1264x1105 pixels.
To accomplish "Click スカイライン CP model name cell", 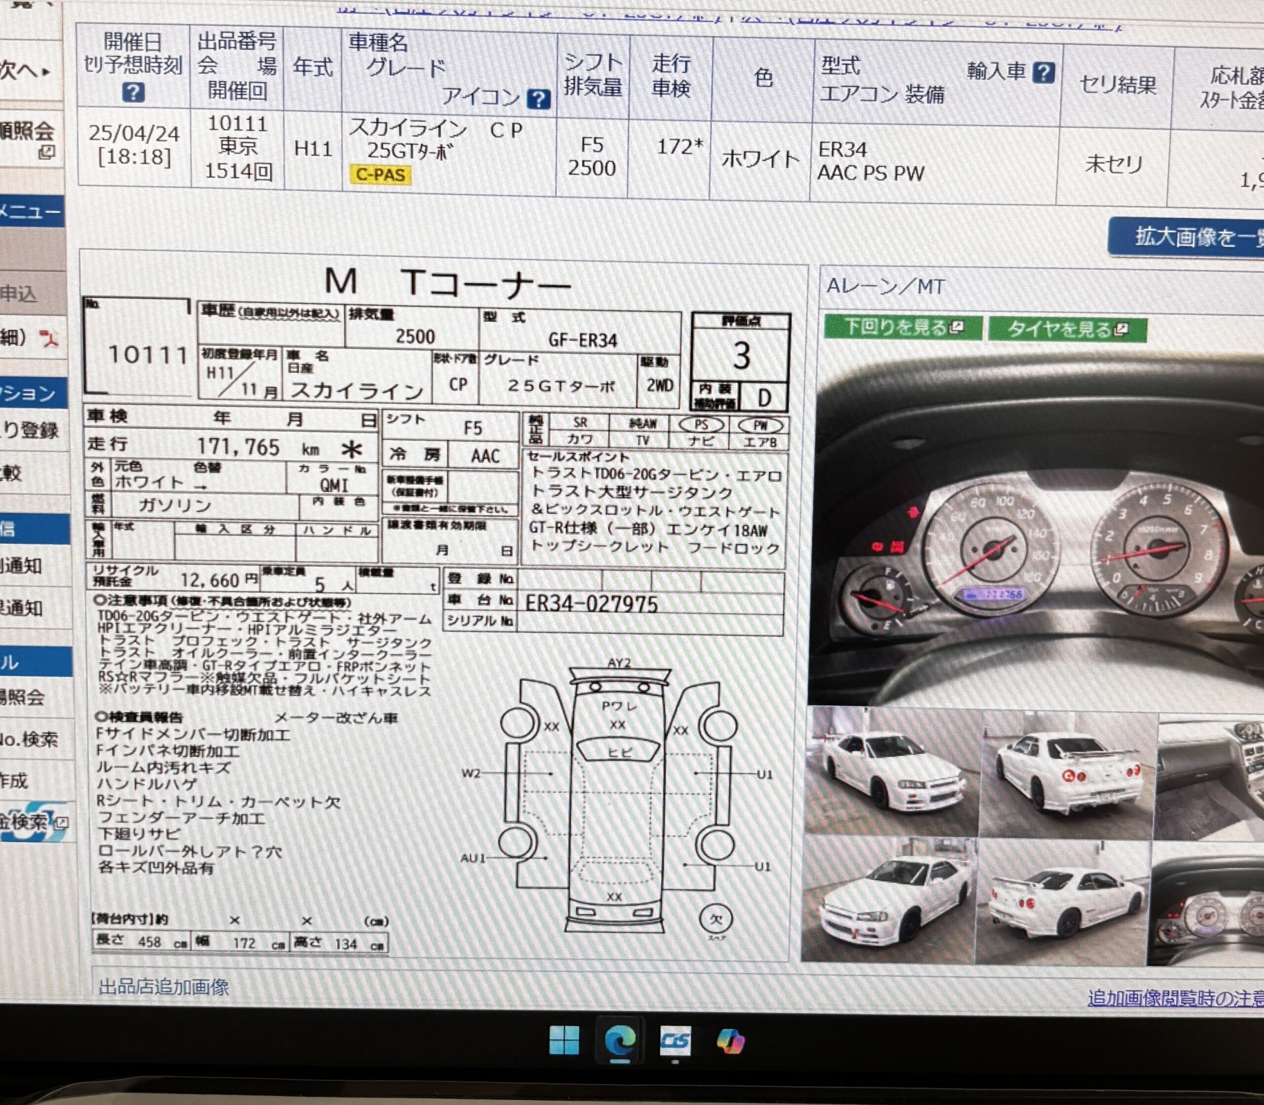I will point(436,129).
